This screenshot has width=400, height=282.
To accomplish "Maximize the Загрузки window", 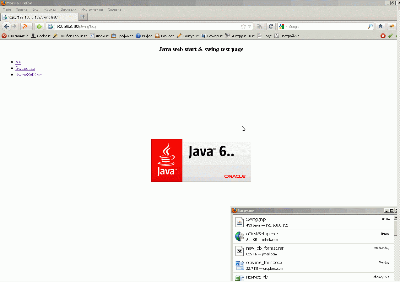I will pyautogui.click(x=392, y=211).
